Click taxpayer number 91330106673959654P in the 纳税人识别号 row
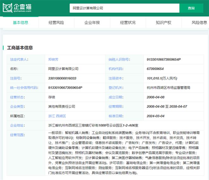The image size is (209, 180). tap(164, 59)
